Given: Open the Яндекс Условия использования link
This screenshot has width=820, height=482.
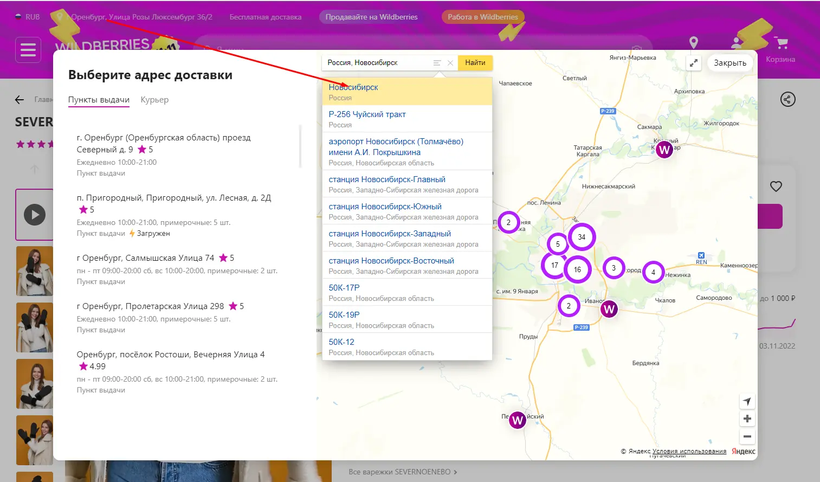Looking at the screenshot, I should [x=689, y=451].
